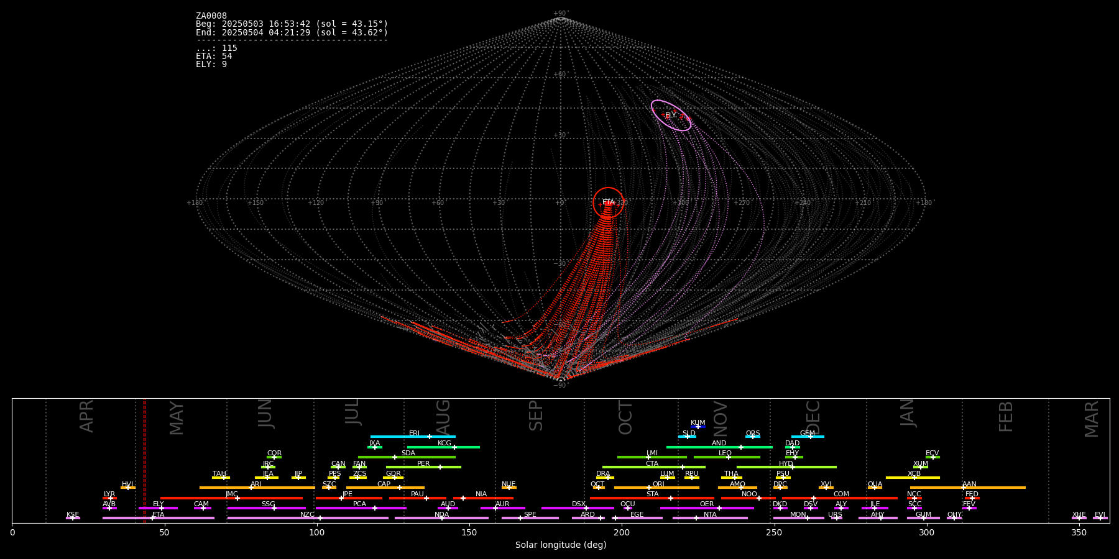Select the ORS shower label
1119x559 pixels.
[x=753, y=434]
